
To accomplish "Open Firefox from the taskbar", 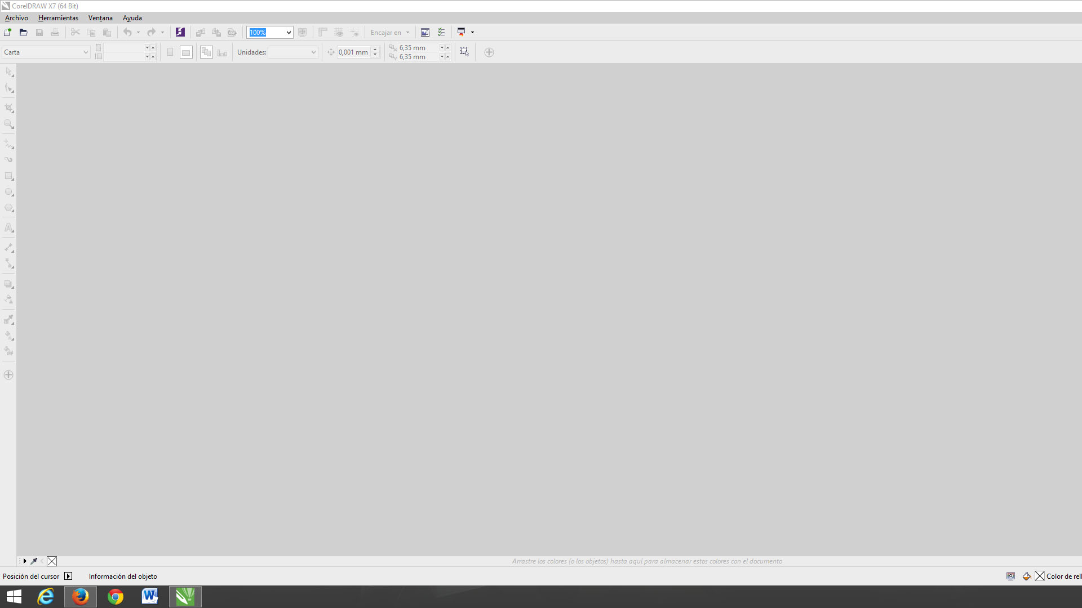I will 81,597.
